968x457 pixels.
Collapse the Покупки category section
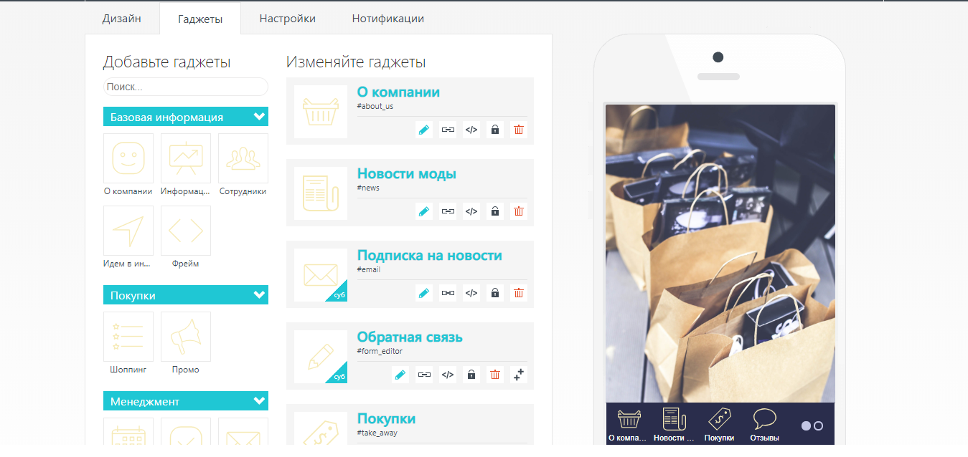(186, 295)
